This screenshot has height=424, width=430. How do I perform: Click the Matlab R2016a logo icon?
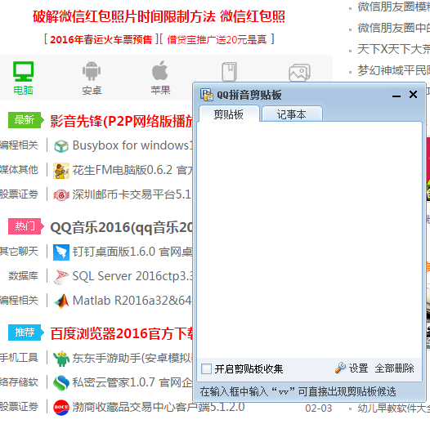61,301
